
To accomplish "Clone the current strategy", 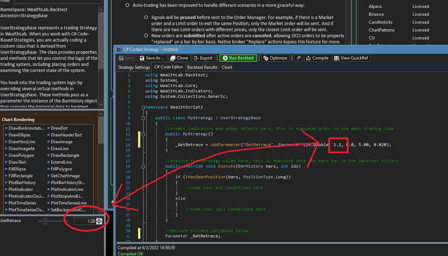I will coord(179,58).
